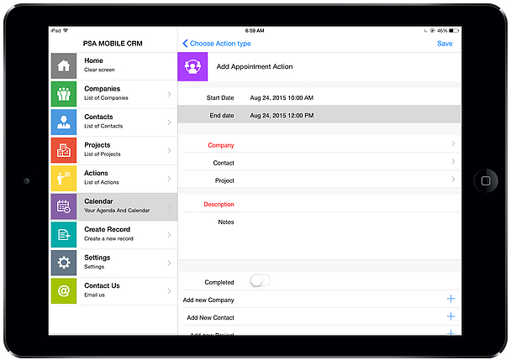Click the Project field label
Image resolution: width=511 pixels, height=360 pixels.
pos(224,180)
